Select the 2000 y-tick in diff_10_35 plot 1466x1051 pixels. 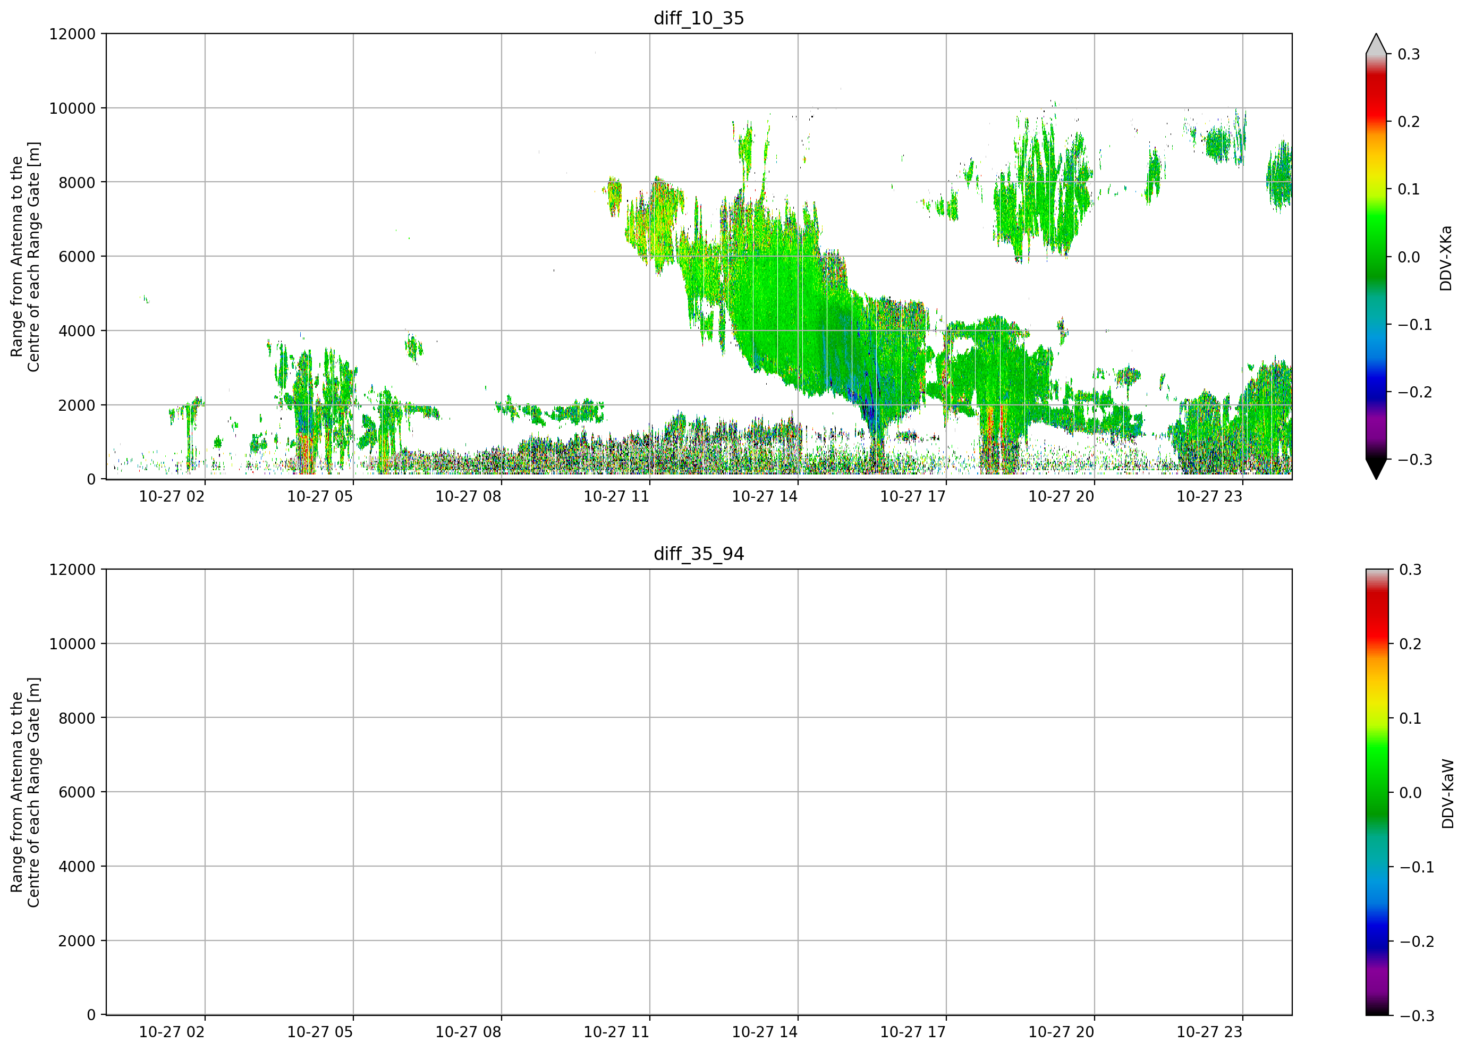point(77,405)
